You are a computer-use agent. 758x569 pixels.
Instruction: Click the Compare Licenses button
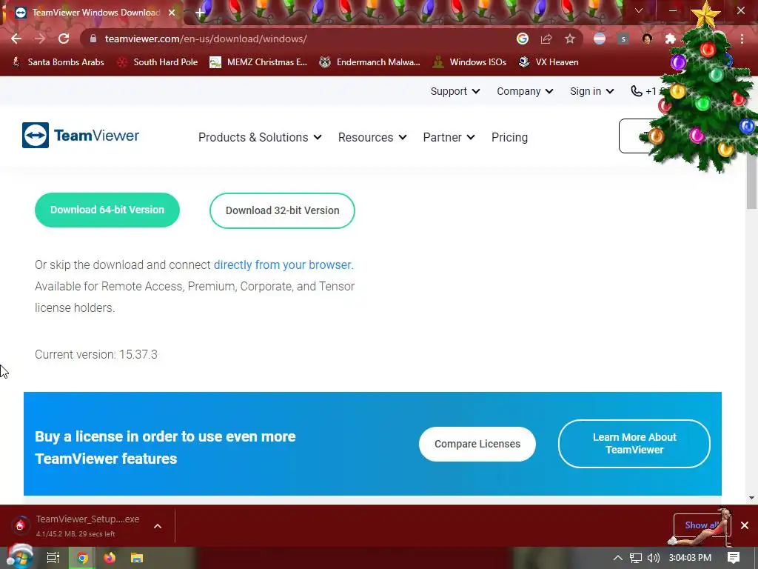pos(477,444)
